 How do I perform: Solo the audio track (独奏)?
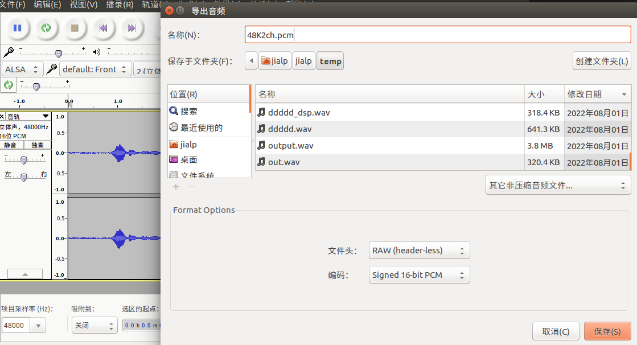coord(38,145)
